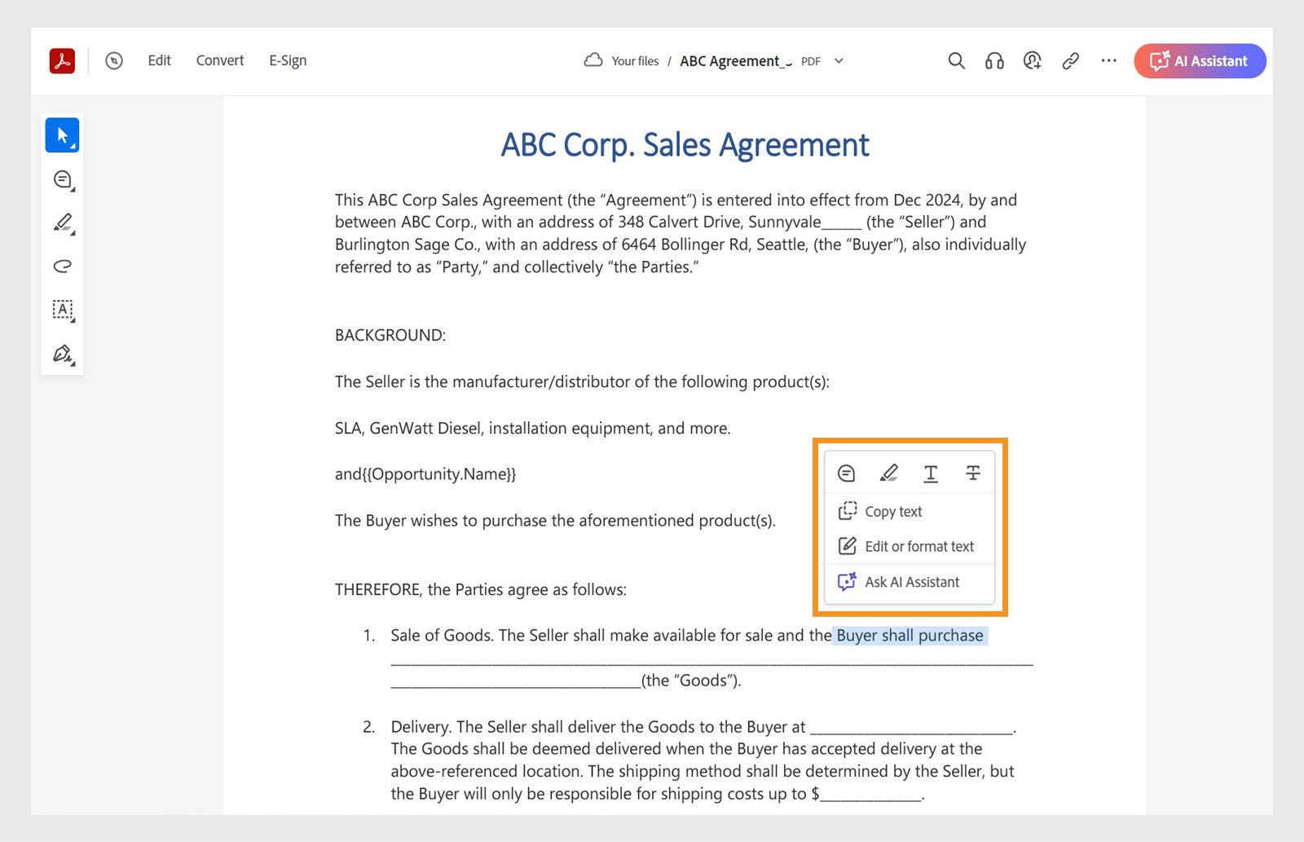Screen dimensions: 1304x842
Task: Open the Fill & Sign pen tool
Action: point(62,352)
